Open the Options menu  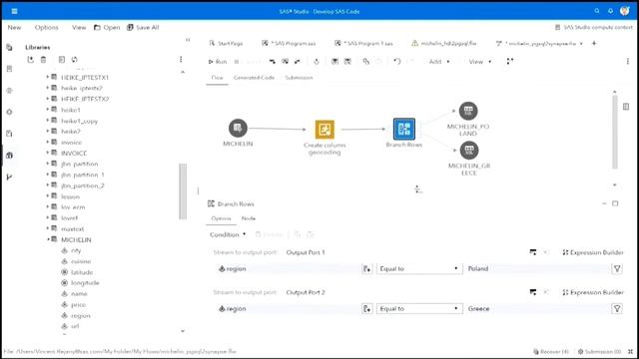tap(47, 27)
